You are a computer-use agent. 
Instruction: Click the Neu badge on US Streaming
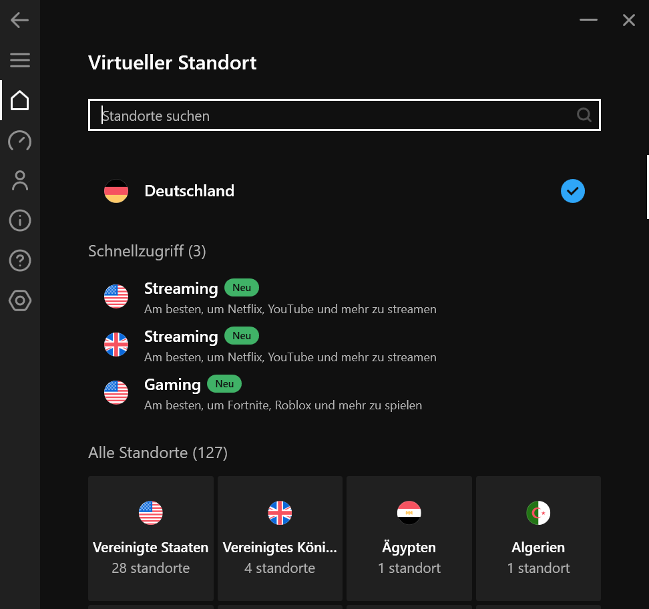[x=242, y=288]
